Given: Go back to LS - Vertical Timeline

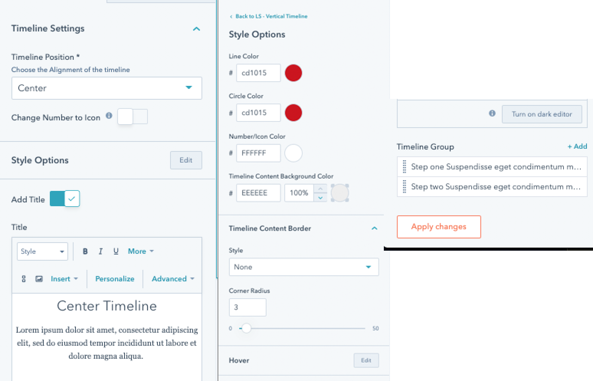Looking at the screenshot, I should (269, 16).
